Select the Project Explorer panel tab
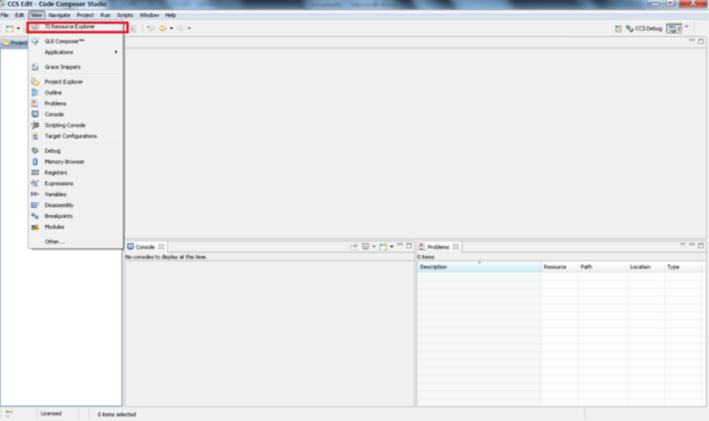The image size is (709, 421). [x=15, y=43]
